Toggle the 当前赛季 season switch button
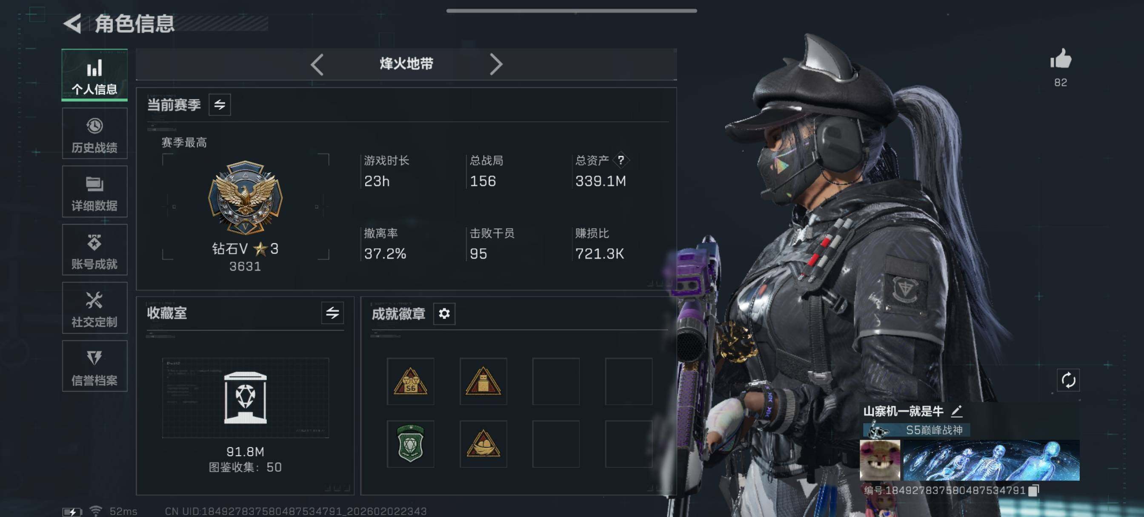Screen dimensions: 1144x517 click(219, 105)
